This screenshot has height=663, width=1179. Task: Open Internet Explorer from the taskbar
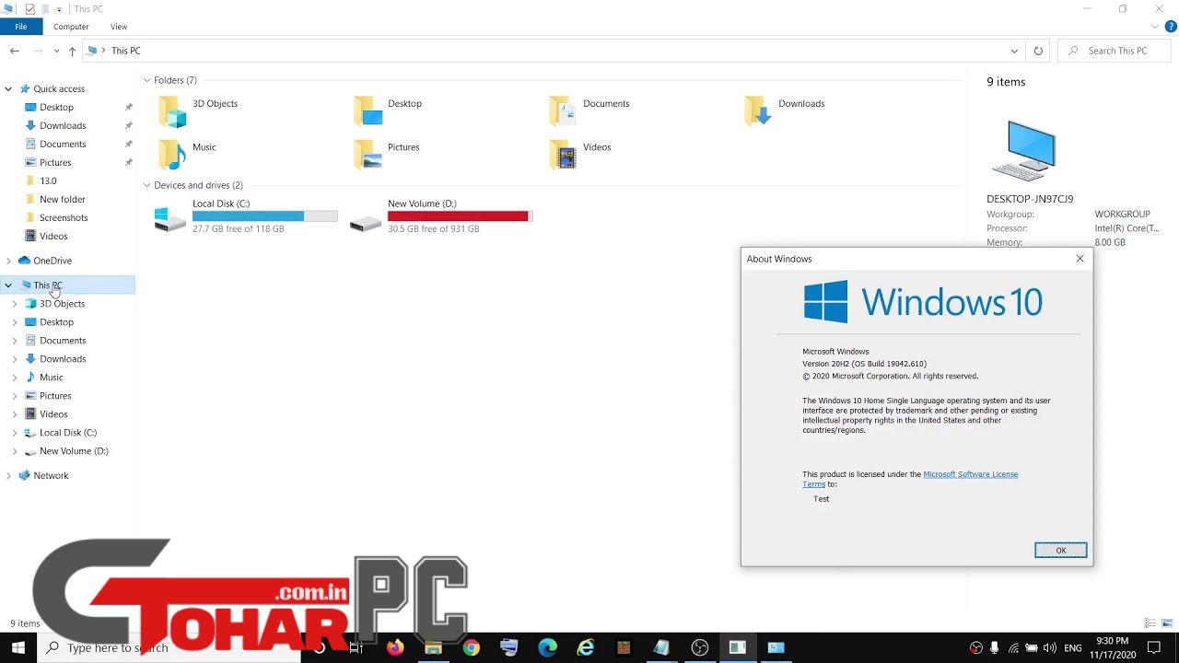pyautogui.click(x=585, y=647)
